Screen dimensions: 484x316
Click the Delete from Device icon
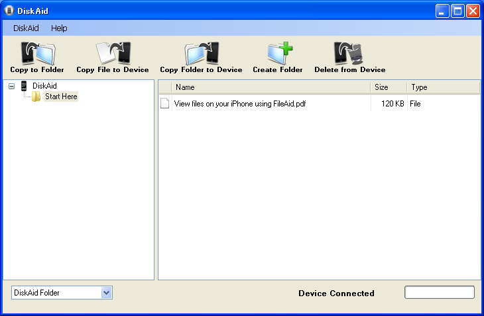(348, 53)
